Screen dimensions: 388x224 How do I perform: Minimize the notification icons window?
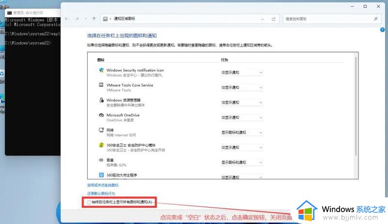[x=353, y=6]
